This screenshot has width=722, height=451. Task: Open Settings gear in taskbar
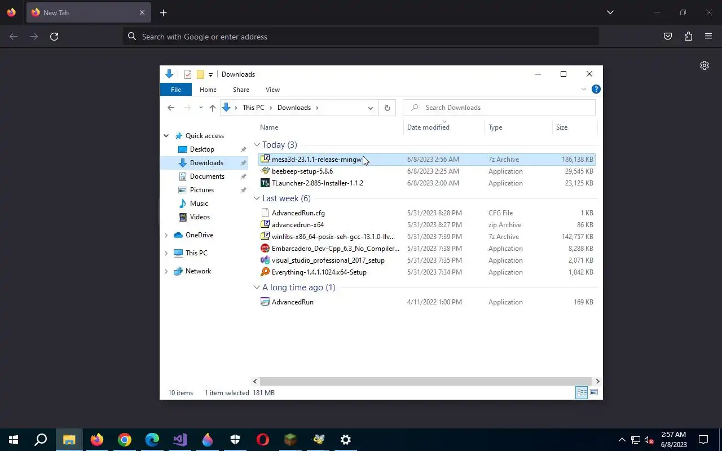[346, 440]
